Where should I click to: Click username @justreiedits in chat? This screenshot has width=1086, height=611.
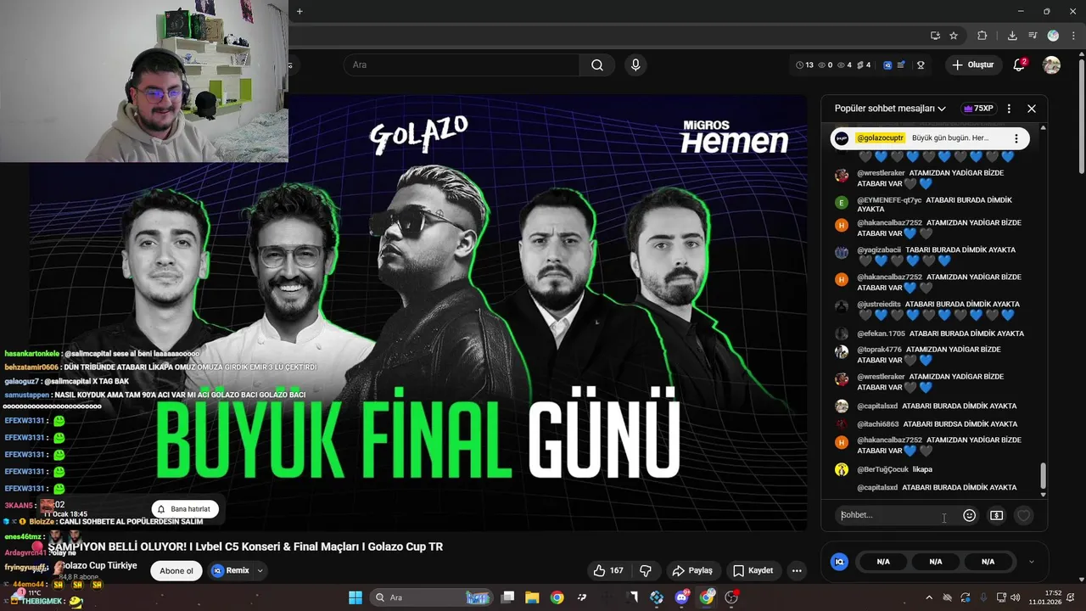879,304
